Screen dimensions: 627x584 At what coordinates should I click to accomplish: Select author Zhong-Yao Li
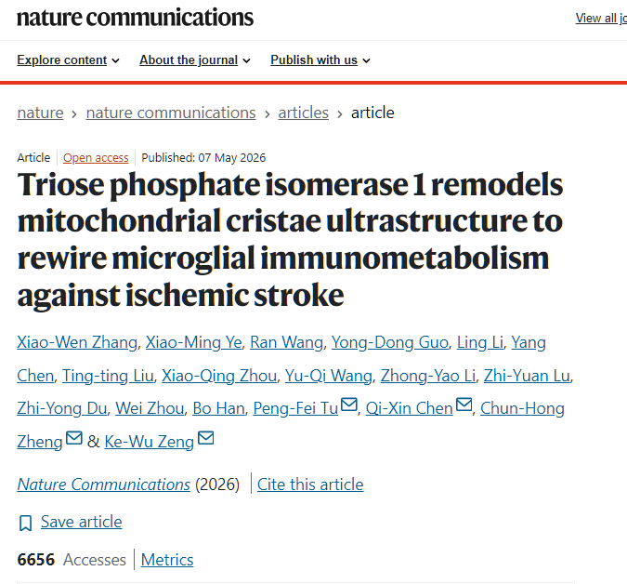click(x=428, y=376)
